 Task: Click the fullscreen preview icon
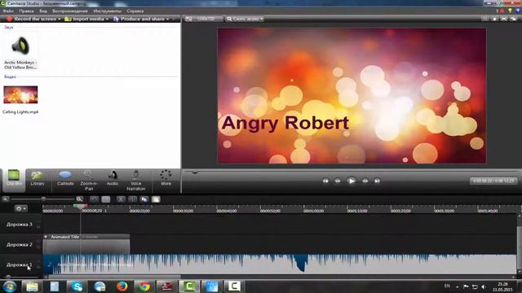coord(504,19)
